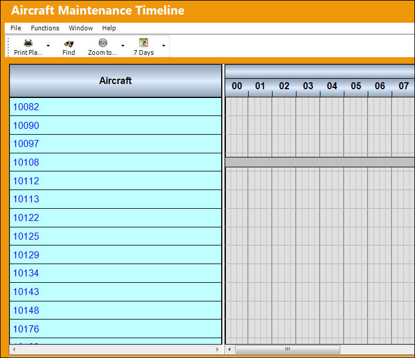Click the 02 hour timeline header
Image resolution: width=415 pixels, height=358 pixels.
click(284, 86)
